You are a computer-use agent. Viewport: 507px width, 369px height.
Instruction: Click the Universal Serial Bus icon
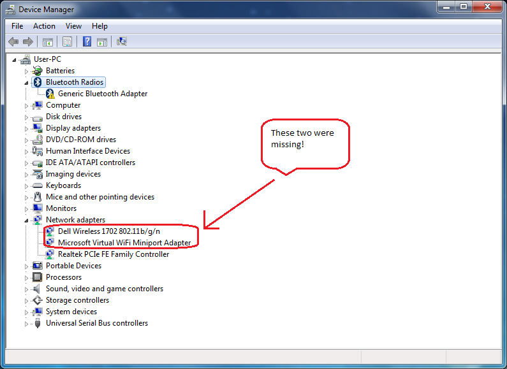click(x=38, y=323)
